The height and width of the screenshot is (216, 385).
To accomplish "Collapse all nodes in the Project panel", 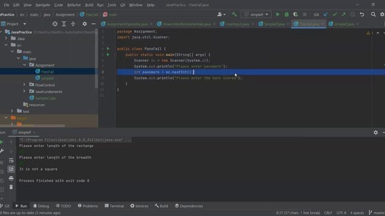I will click(73, 24).
